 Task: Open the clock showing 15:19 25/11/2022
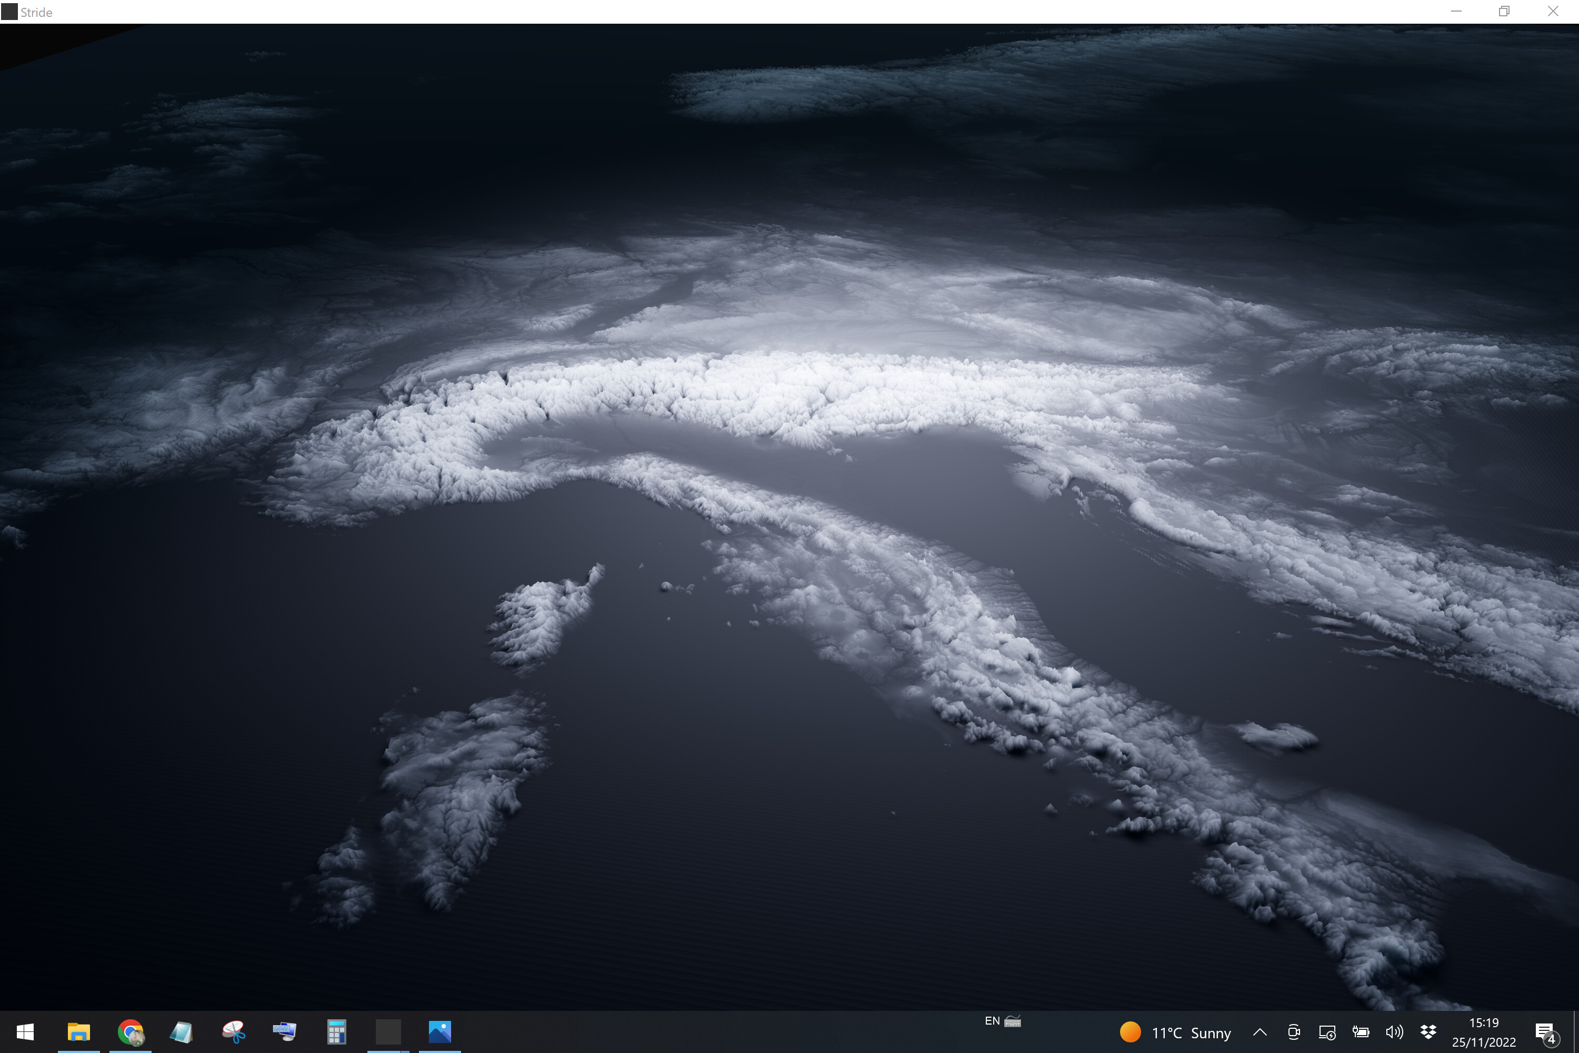pyautogui.click(x=1484, y=1032)
